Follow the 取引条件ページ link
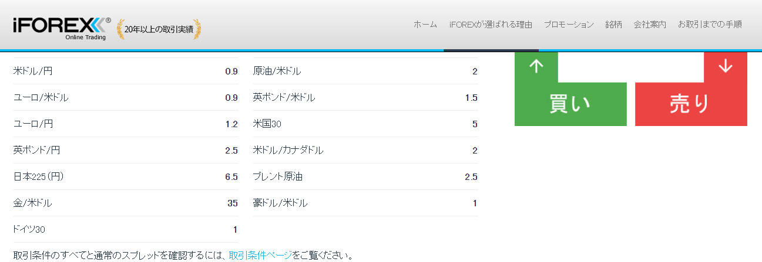This screenshot has width=762, height=262. pyautogui.click(x=260, y=256)
